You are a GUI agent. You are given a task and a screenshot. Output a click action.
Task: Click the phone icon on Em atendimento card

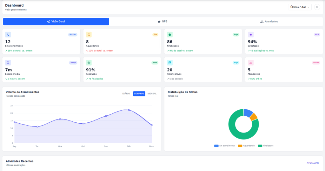(8, 35)
